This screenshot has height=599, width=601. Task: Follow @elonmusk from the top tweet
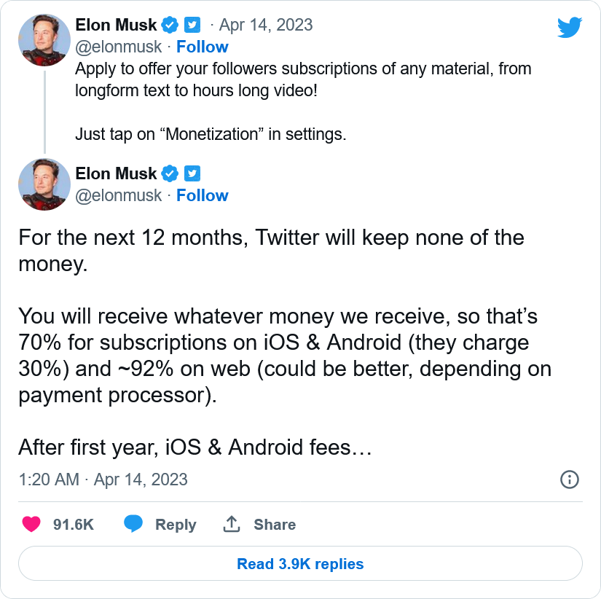coord(203,47)
